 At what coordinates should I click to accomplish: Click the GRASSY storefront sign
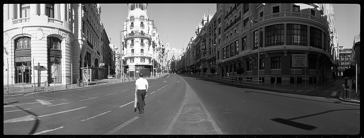[140, 67]
